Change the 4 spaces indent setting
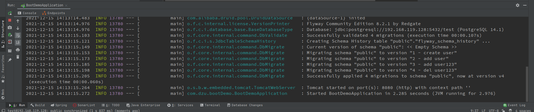 [x=523, y=110]
